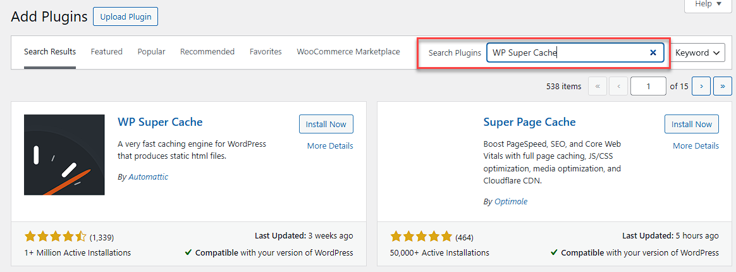Go to next page of results

click(x=701, y=86)
